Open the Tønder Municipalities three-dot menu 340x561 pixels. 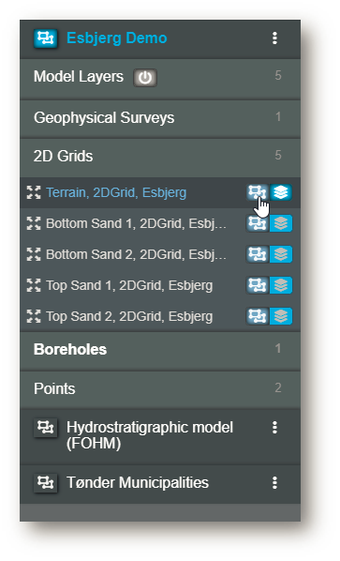click(x=274, y=482)
